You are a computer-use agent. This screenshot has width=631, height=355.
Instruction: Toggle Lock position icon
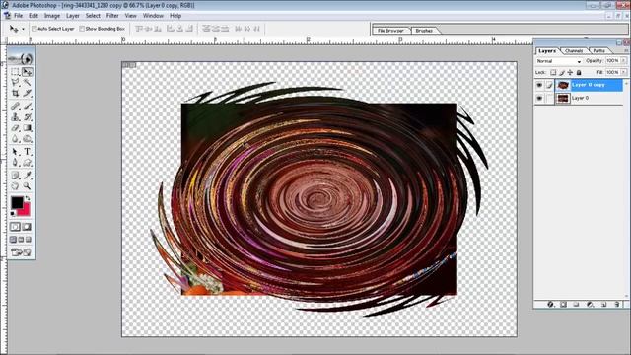[570, 72]
